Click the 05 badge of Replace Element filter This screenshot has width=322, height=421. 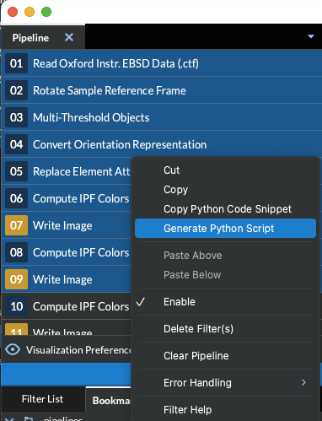(16, 171)
